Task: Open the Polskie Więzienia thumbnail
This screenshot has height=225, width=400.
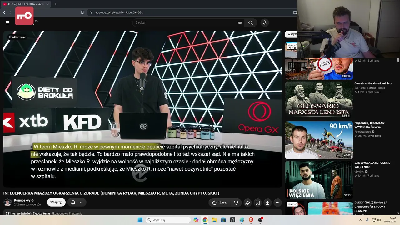Action: click(319, 179)
